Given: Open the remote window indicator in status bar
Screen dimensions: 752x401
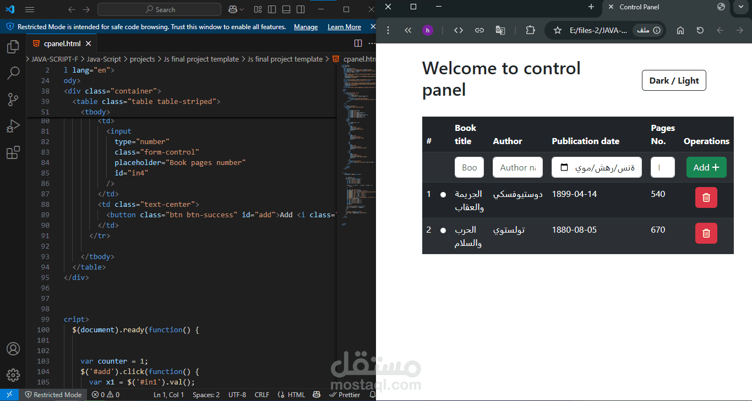Looking at the screenshot, I should click(x=9, y=394).
